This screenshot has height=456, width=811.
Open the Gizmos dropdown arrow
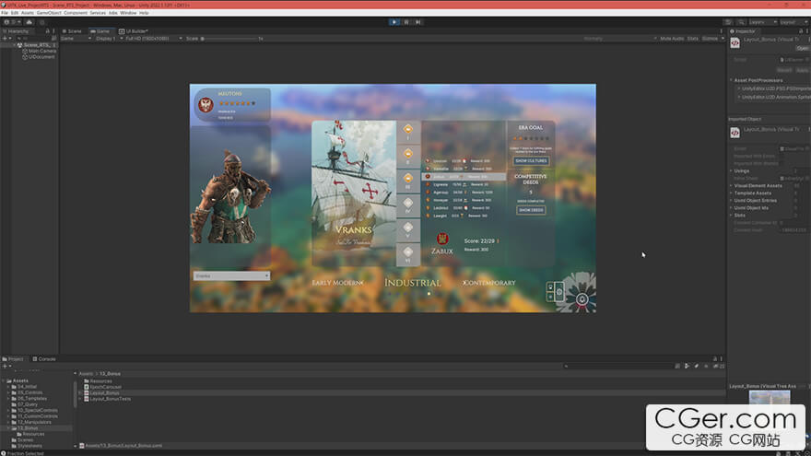click(x=723, y=39)
